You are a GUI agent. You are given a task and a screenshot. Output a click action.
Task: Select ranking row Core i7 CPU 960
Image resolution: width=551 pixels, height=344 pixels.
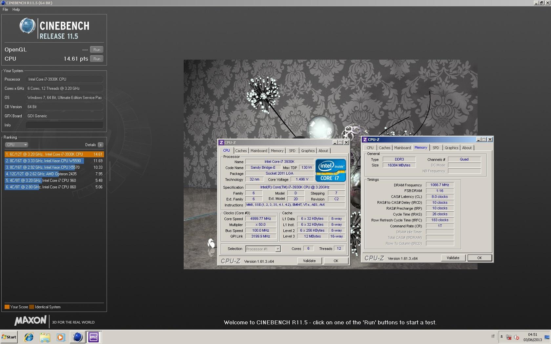54,181
